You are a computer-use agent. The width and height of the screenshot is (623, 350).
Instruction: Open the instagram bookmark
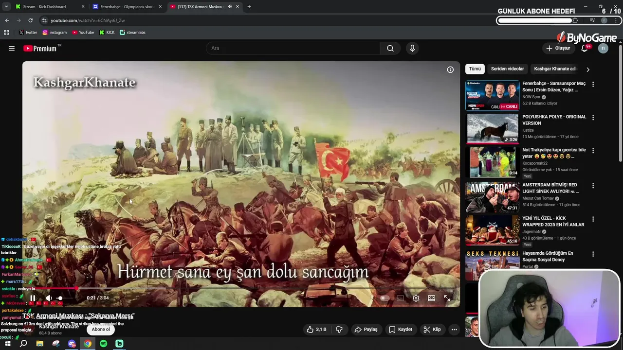[55, 33]
